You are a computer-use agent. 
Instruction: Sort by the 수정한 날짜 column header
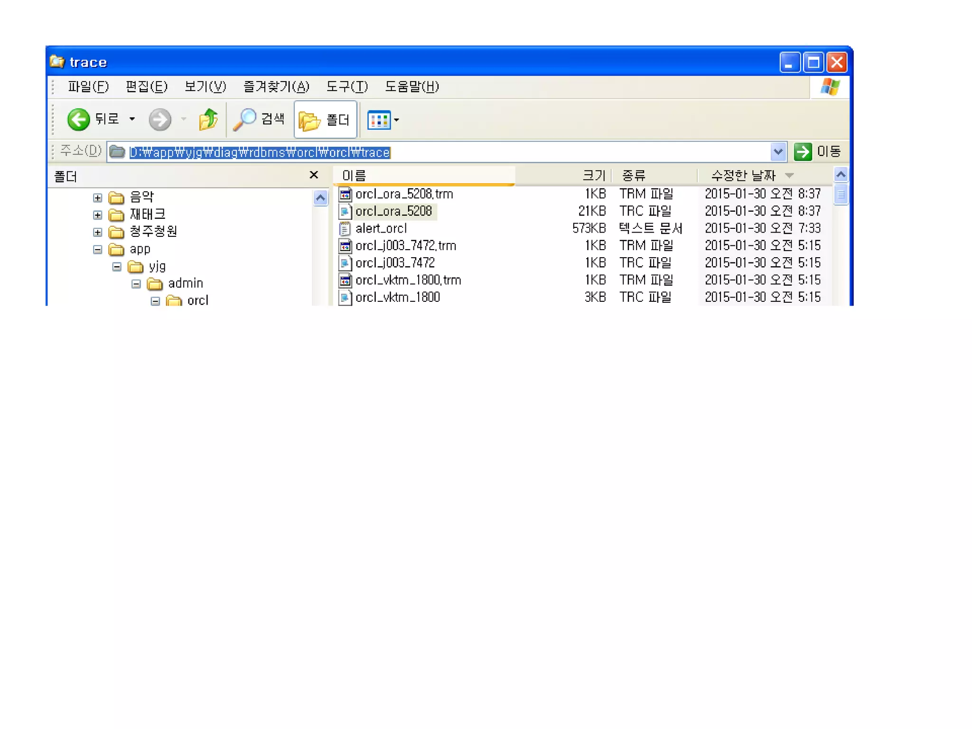[743, 176]
